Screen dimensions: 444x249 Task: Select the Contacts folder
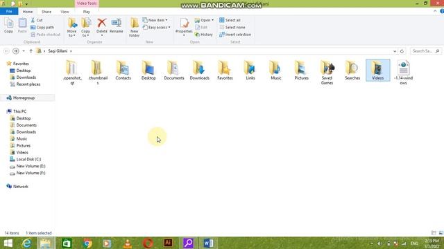pyautogui.click(x=123, y=71)
